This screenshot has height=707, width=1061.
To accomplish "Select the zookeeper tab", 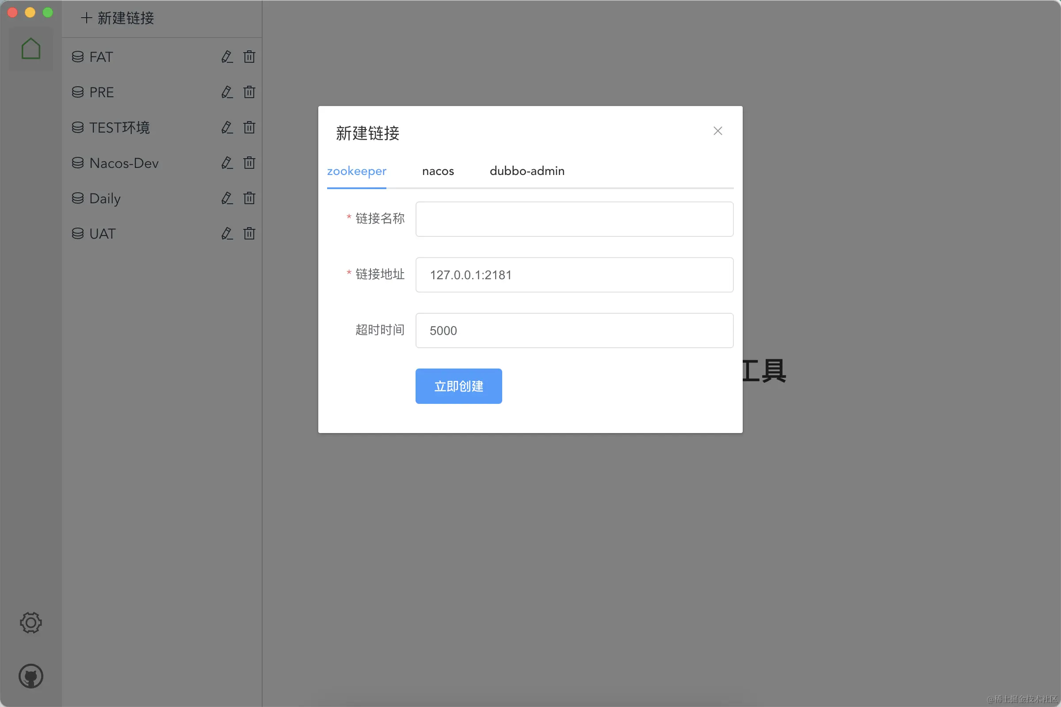I will pyautogui.click(x=356, y=171).
